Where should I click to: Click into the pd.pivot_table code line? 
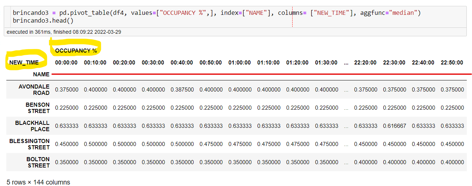pyautogui.click(x=217, y=13)
